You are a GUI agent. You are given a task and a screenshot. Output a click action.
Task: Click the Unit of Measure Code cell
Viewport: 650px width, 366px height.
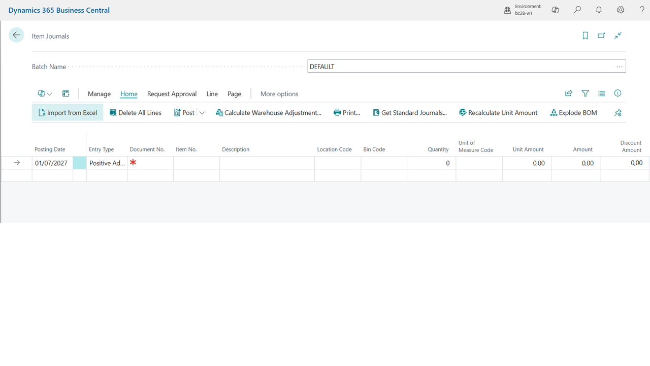coord(479,163)
